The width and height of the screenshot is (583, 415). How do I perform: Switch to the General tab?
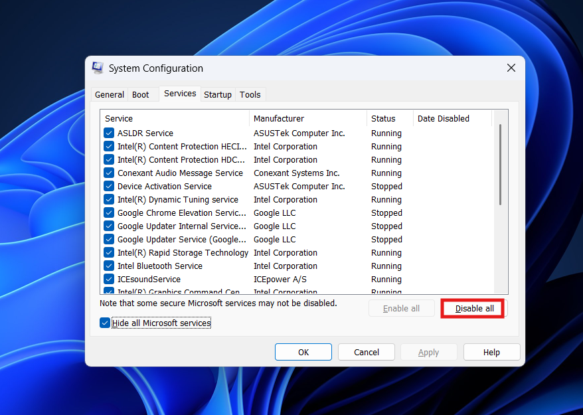click(x=109, y=94)
